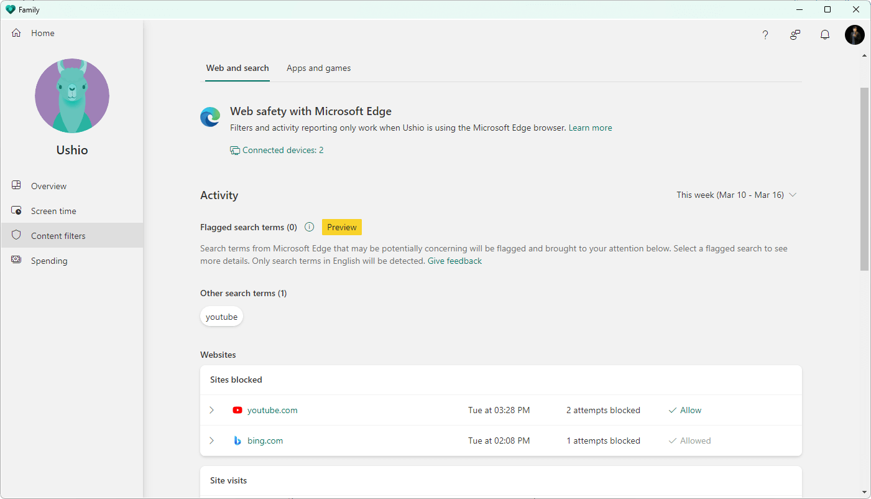Click the '1 attempts blocked' text
Viewport: 871px width, 499px height.
603,441
